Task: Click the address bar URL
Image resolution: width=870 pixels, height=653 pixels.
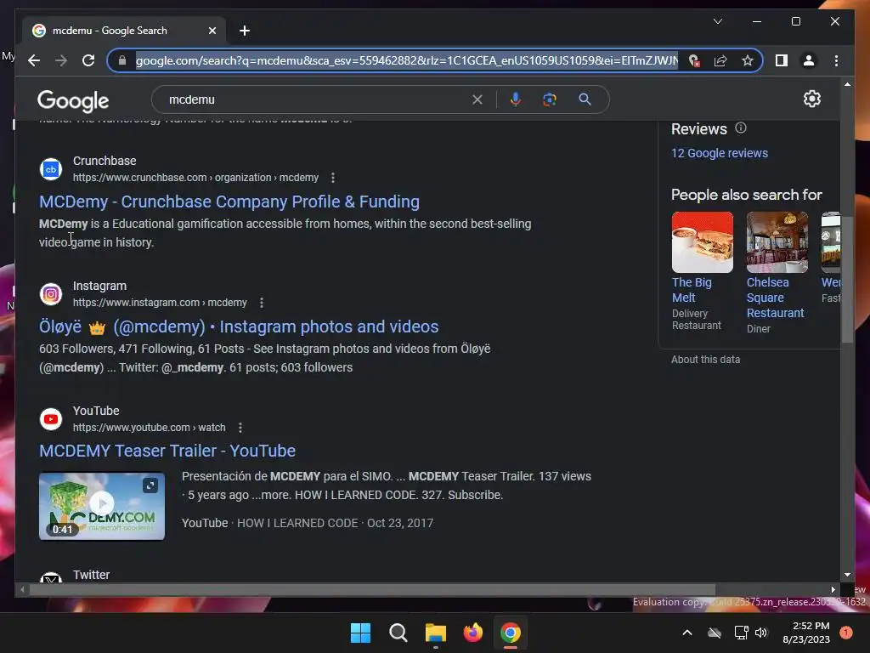Action: [x=407, y=60]
